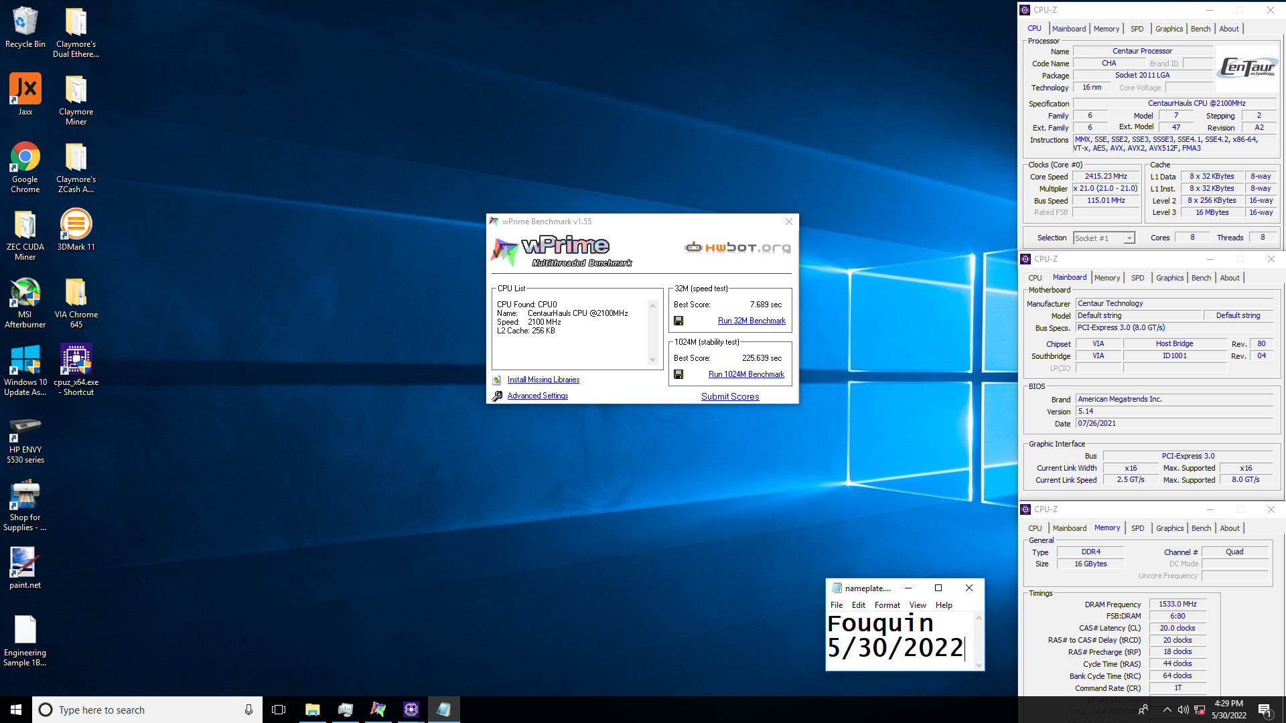1286x723 pixels.
Task: Launch the Jaxx wallet shortcut
Action: tap(25, 95)
